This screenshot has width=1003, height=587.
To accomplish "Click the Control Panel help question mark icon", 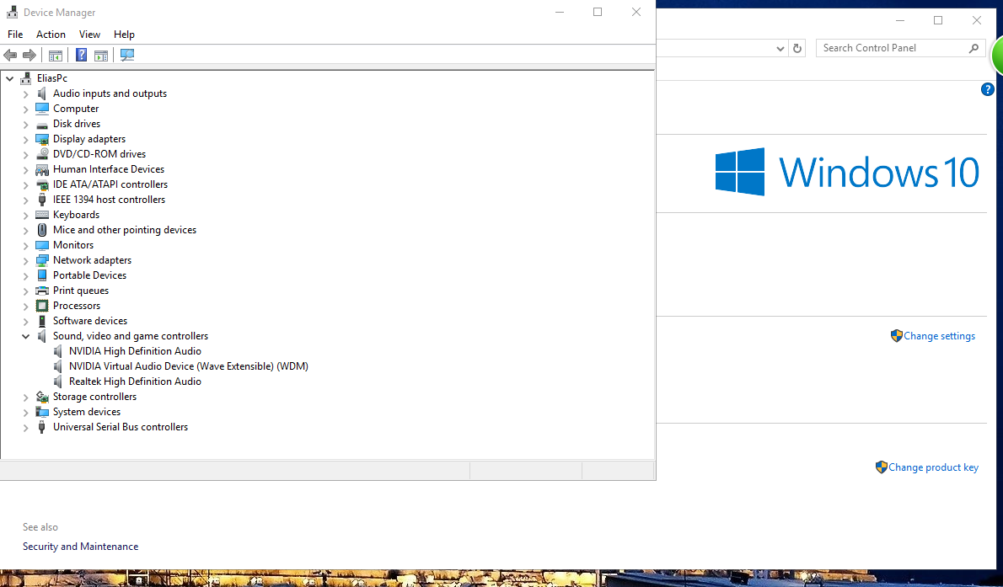I will [x=987, y=89].
